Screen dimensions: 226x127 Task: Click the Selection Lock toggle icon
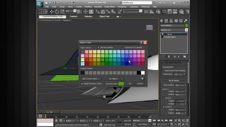pos(56,121)
